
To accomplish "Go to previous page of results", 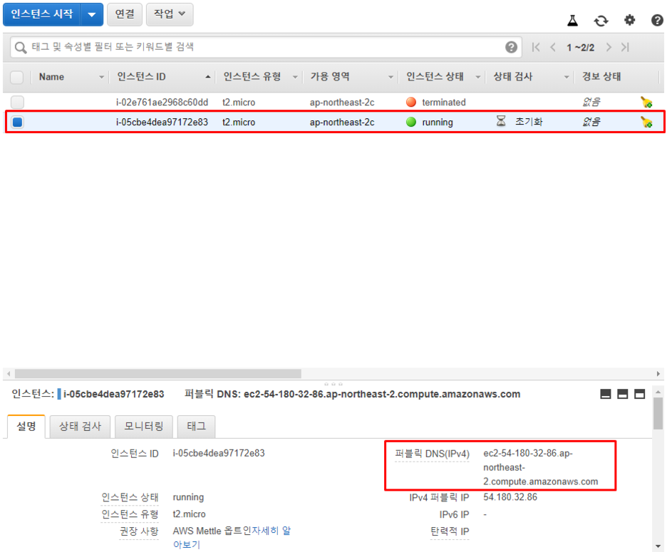I will [x=553, y=47].
